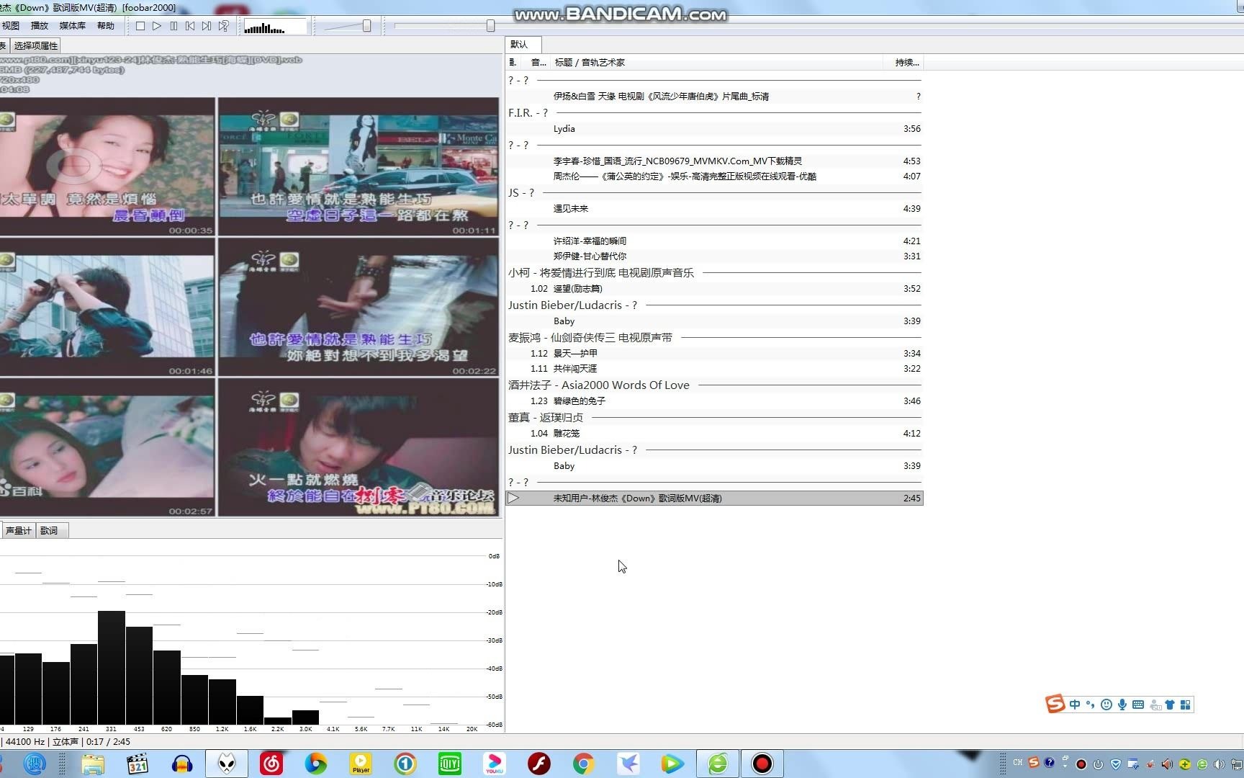Click the Stop playback button

tap(140, 26)
